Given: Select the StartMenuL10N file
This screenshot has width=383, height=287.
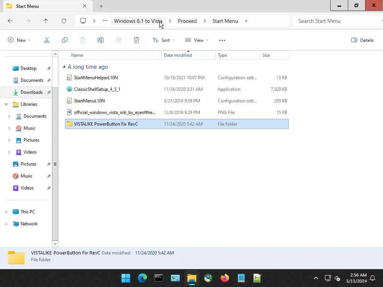Looking at the screenshot, I should [x=177, y=101].
